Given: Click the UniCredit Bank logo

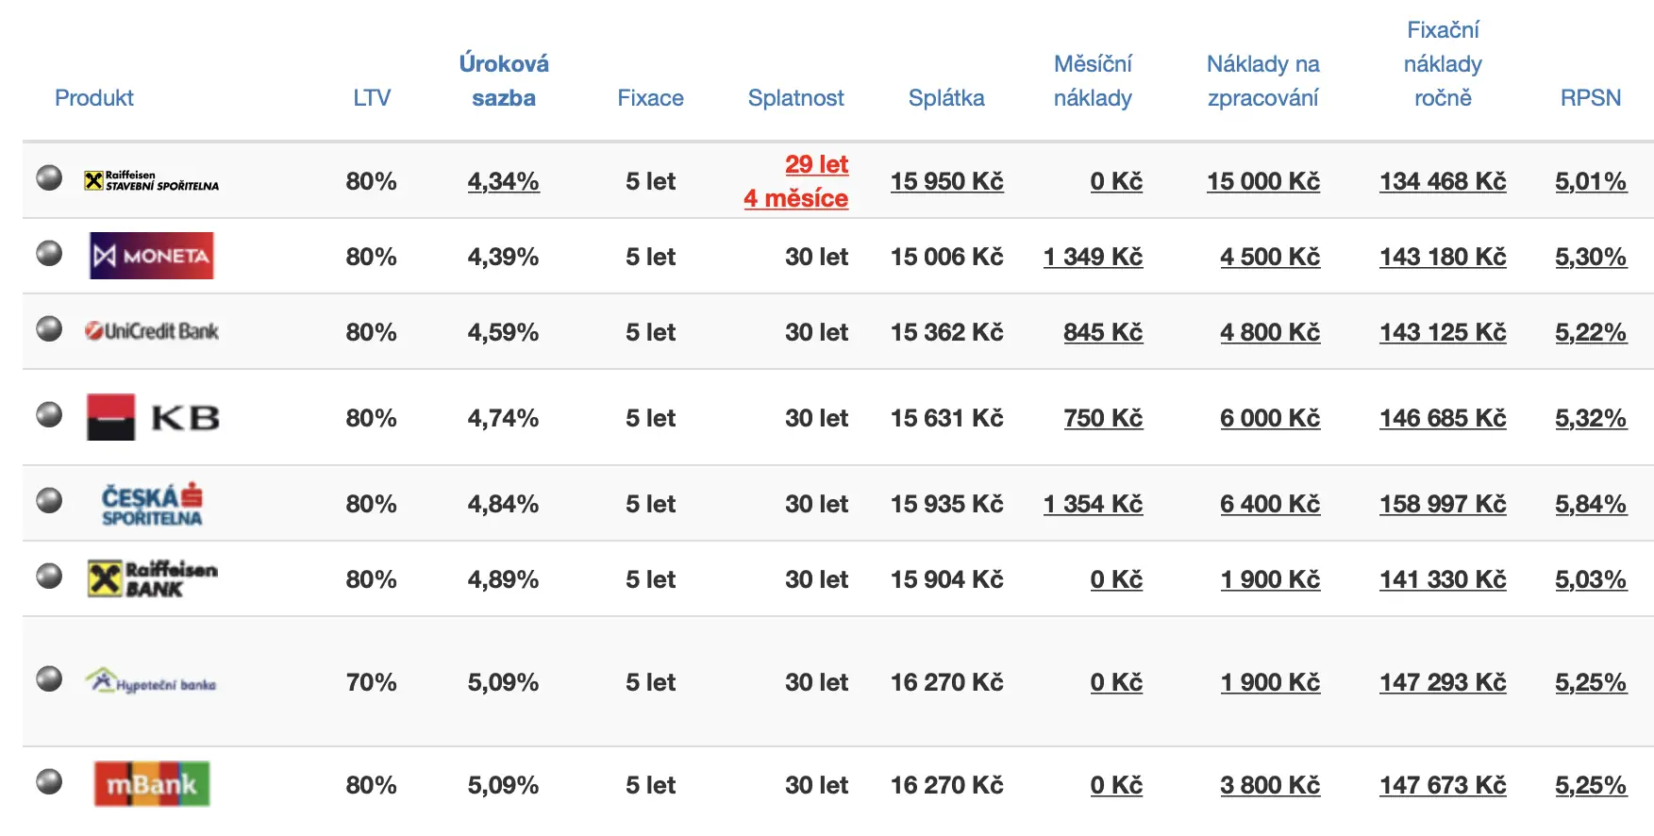Looking at the screenshot, I should [152, 331].
